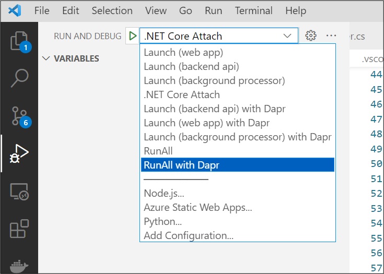Open the Search view icon
384x274 pixels.
(x=19, y=78)
